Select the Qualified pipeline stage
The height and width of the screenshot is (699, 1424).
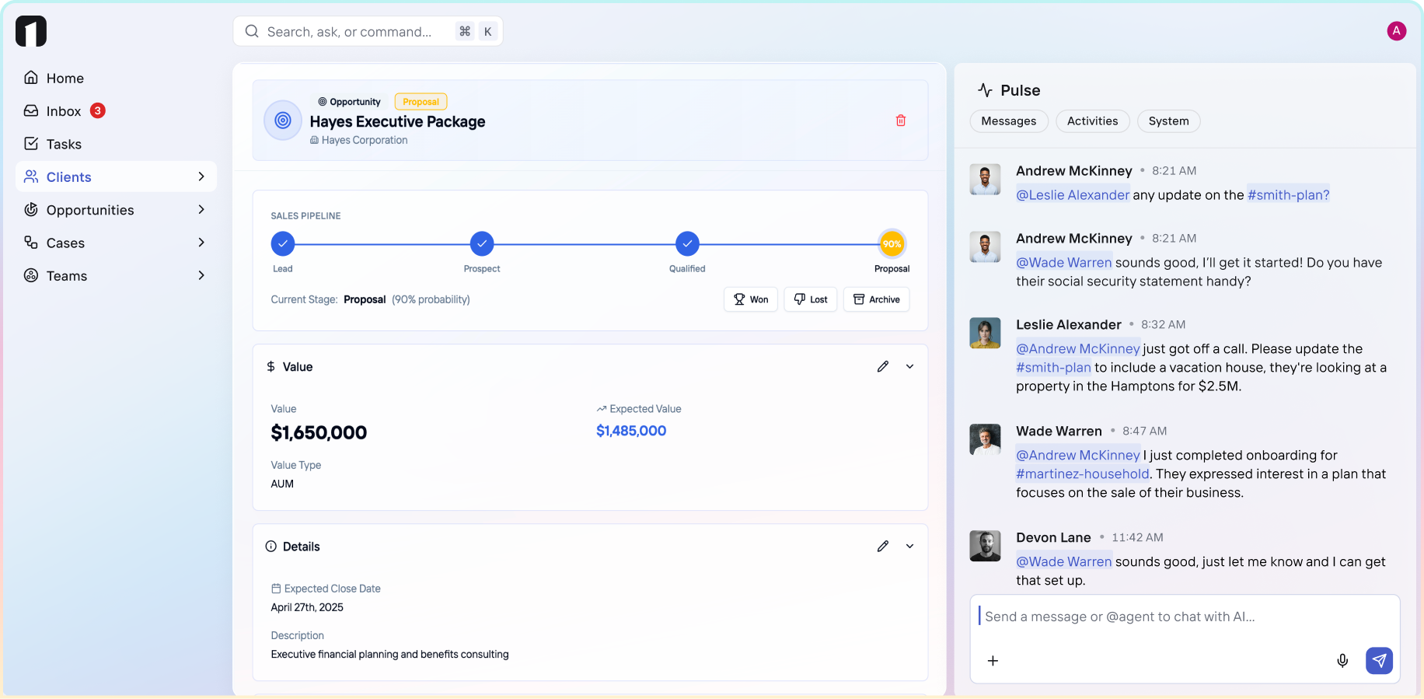tap(687, 244)
